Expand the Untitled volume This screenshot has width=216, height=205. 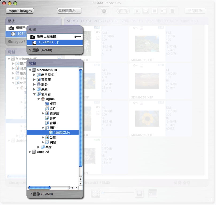click(x=30, y=152)
